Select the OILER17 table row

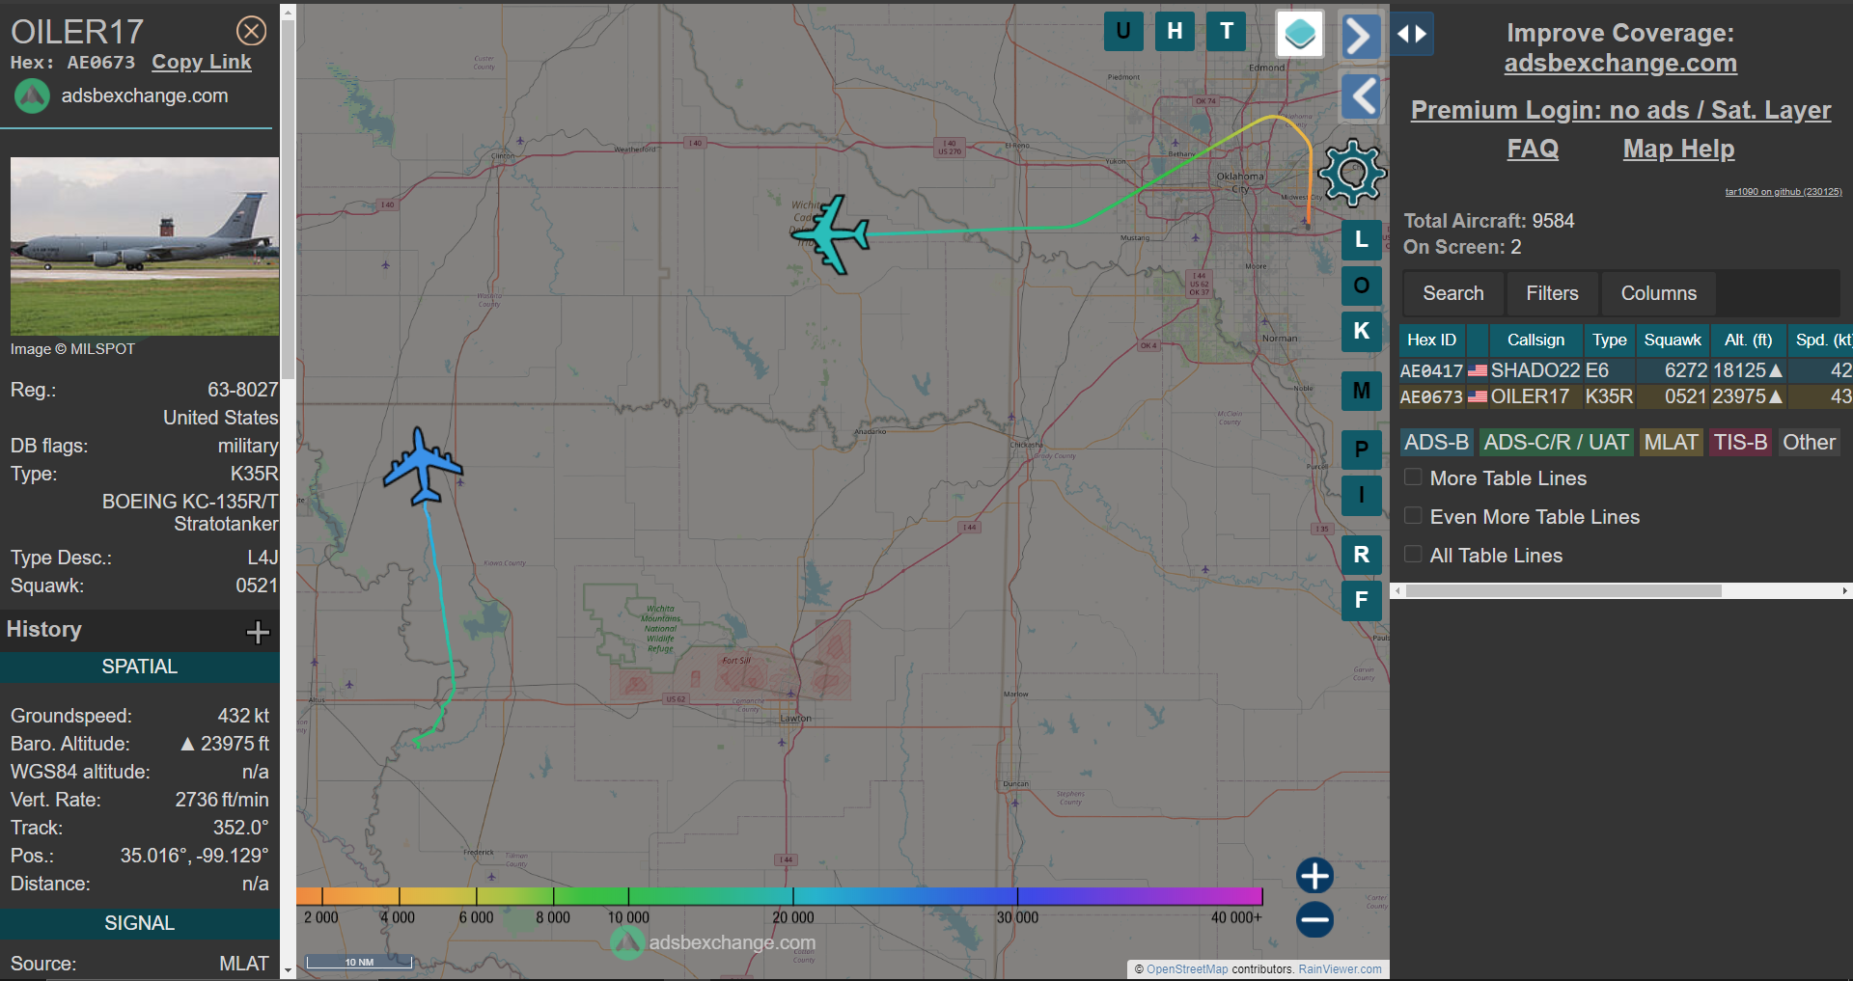[1625, 396]
